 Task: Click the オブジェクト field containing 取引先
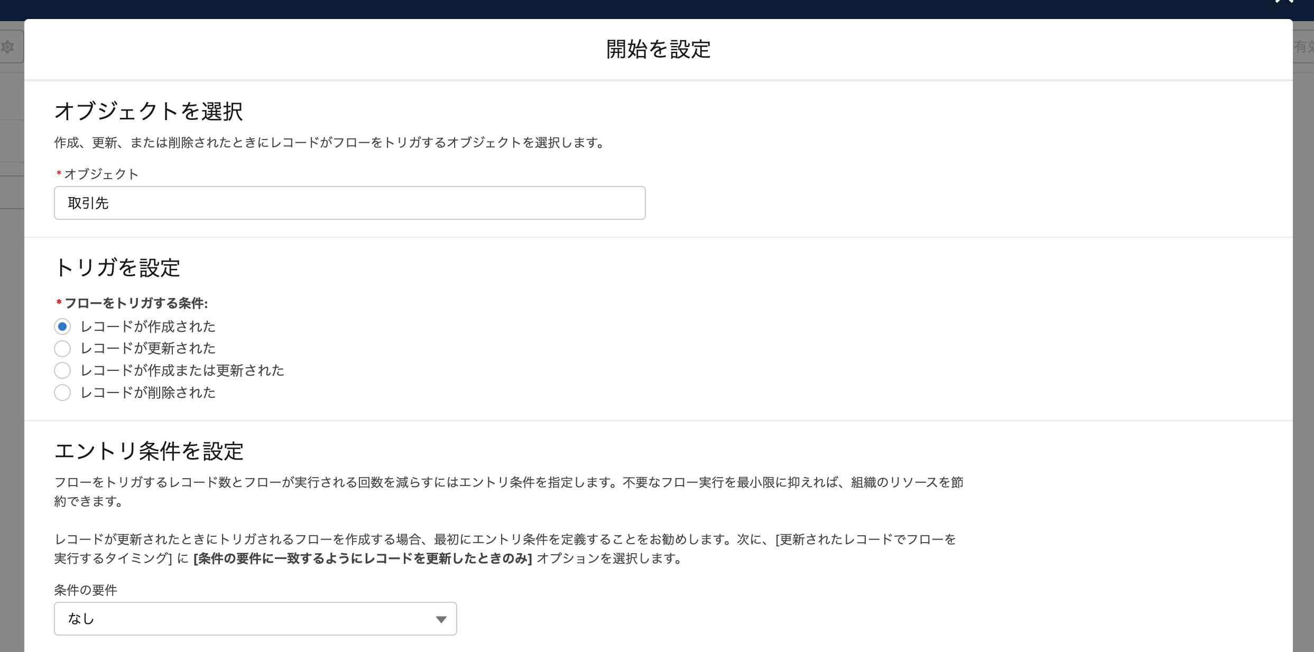[349, 203]
